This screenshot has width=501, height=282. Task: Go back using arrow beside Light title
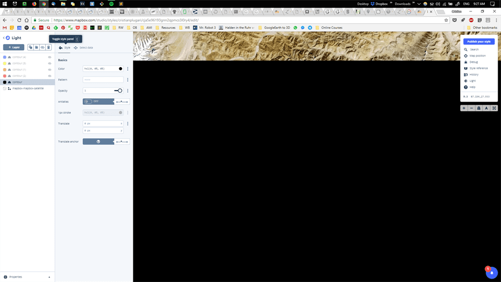[x=4, y=38]
